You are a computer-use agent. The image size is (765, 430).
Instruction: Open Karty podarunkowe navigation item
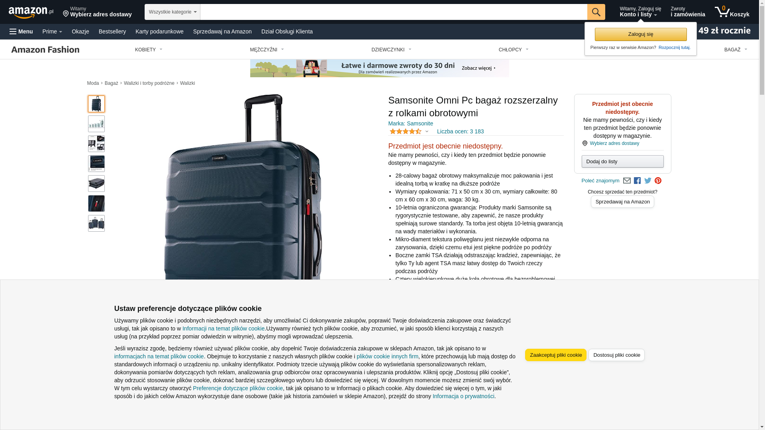159,31
